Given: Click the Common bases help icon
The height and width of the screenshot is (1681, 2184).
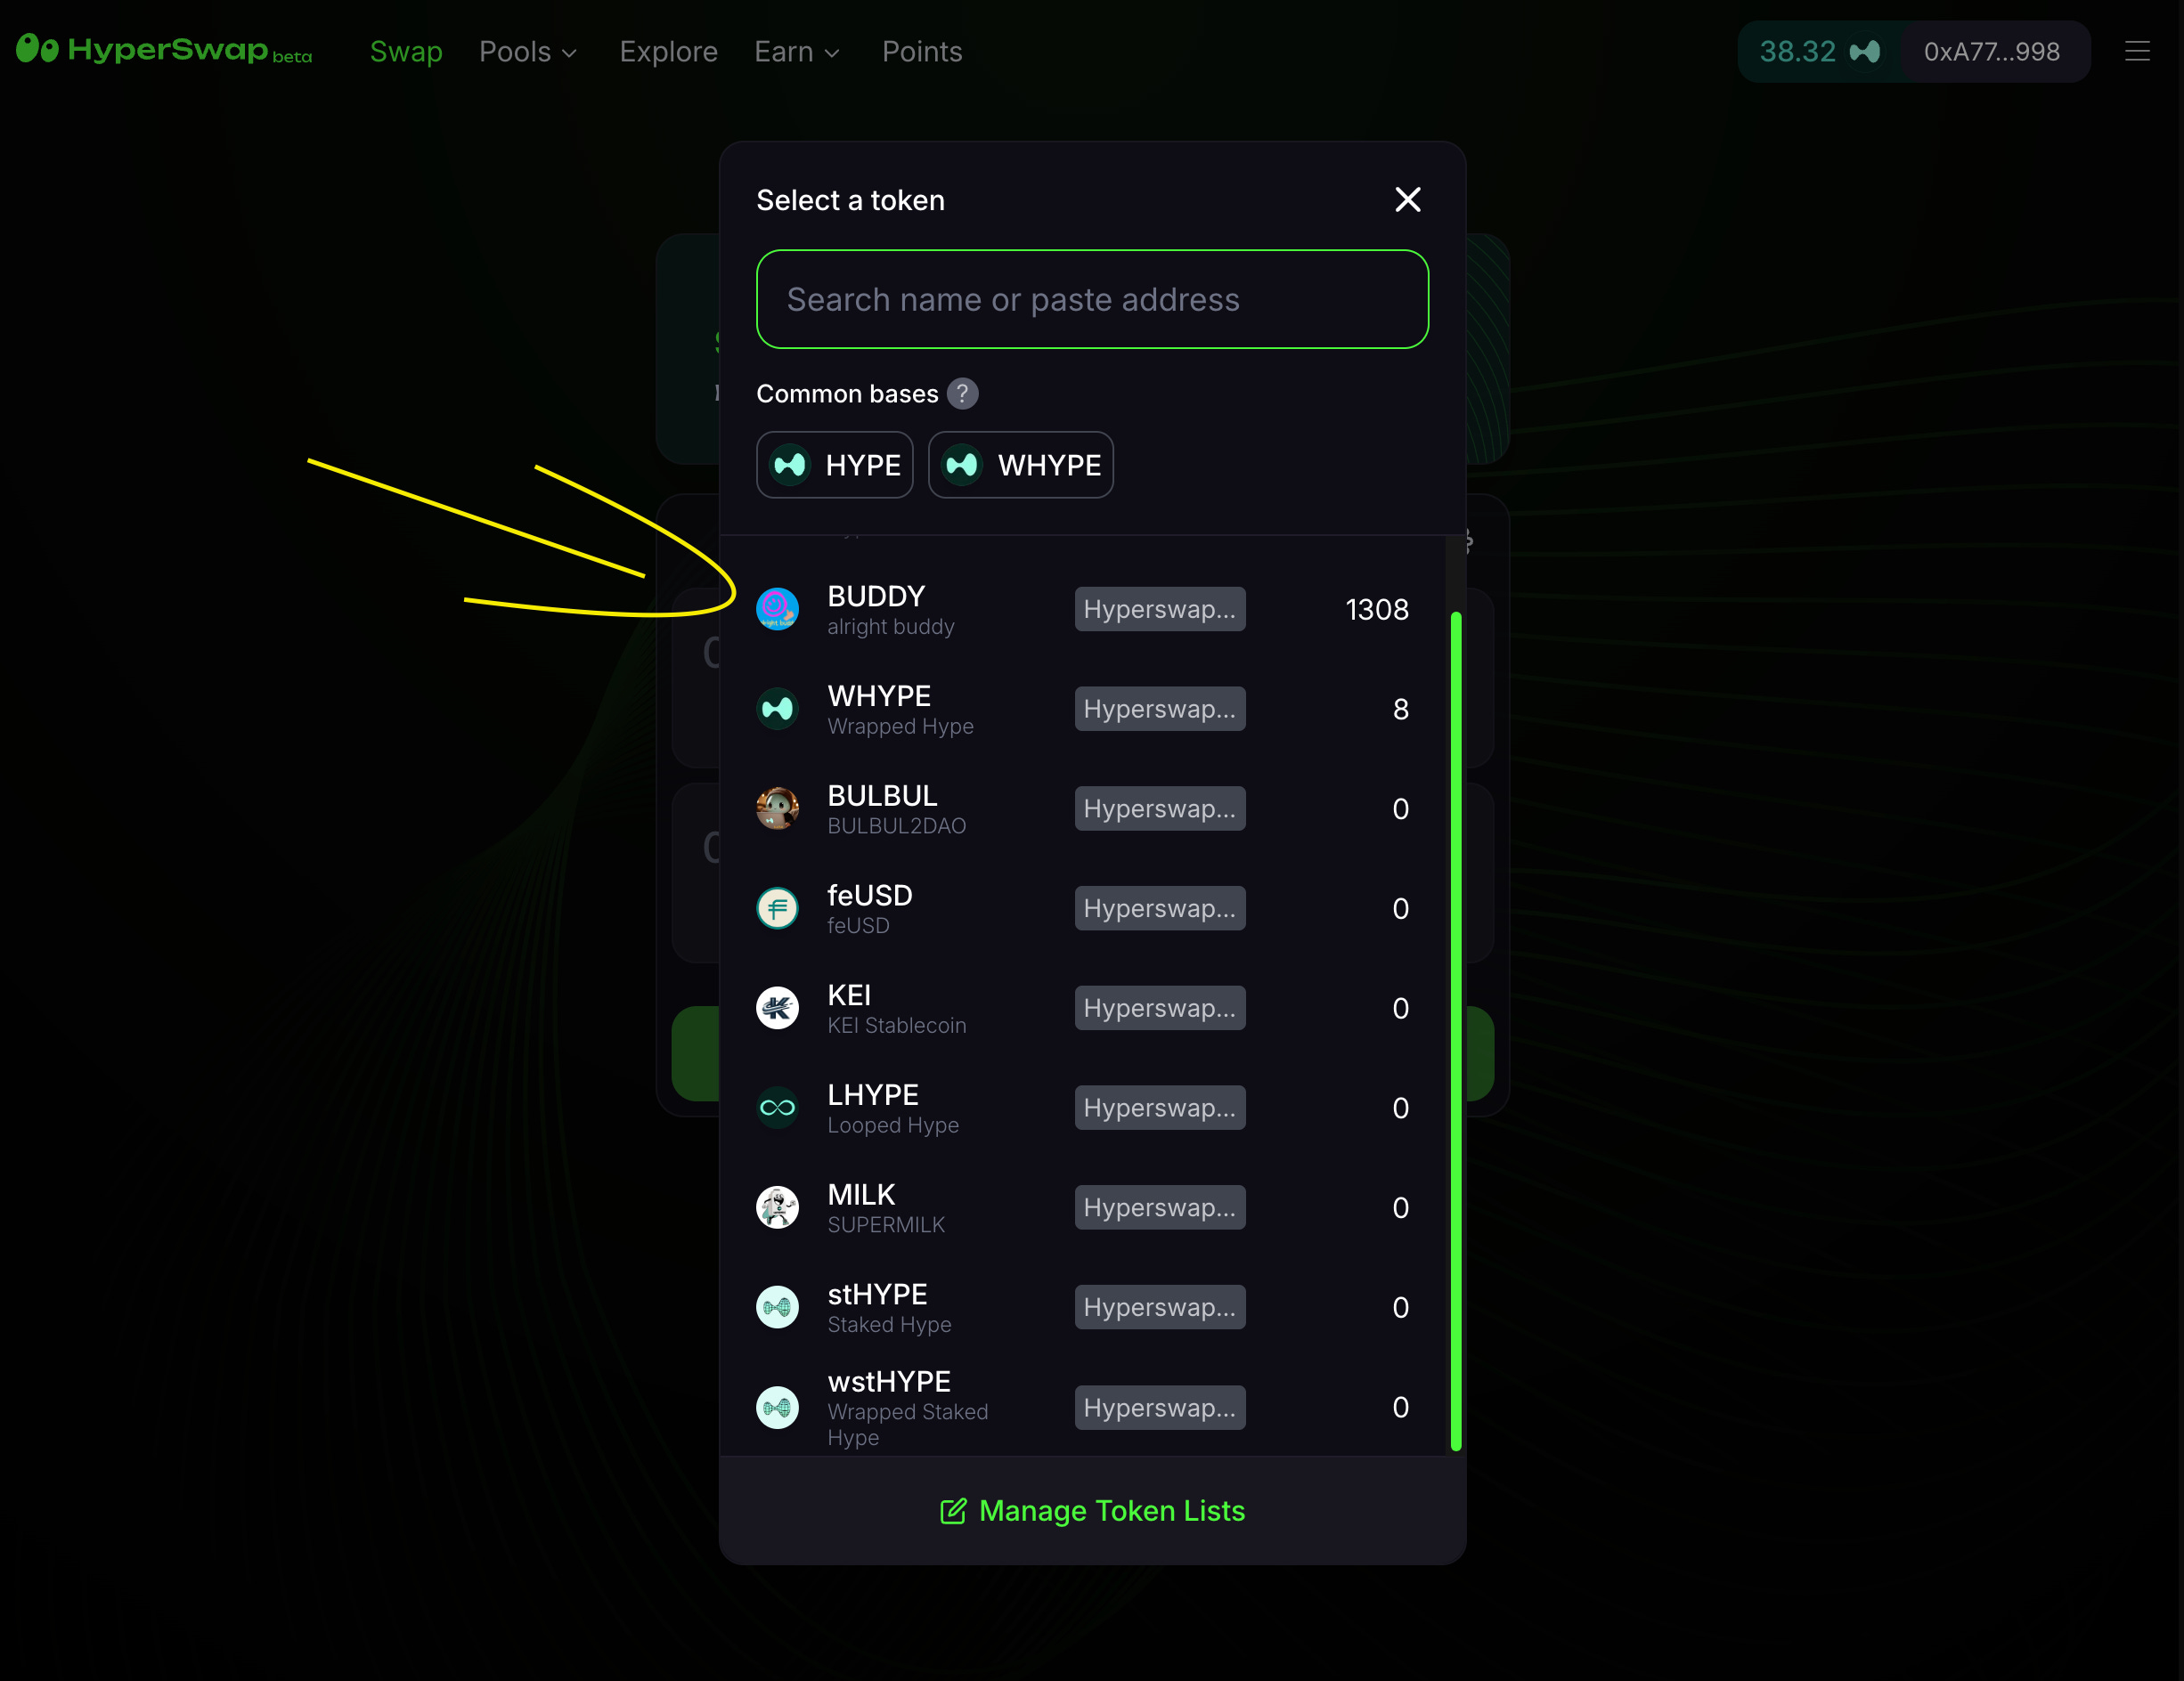Looking at the screenshot, I should pyautogui.click(x=962, y=394).
